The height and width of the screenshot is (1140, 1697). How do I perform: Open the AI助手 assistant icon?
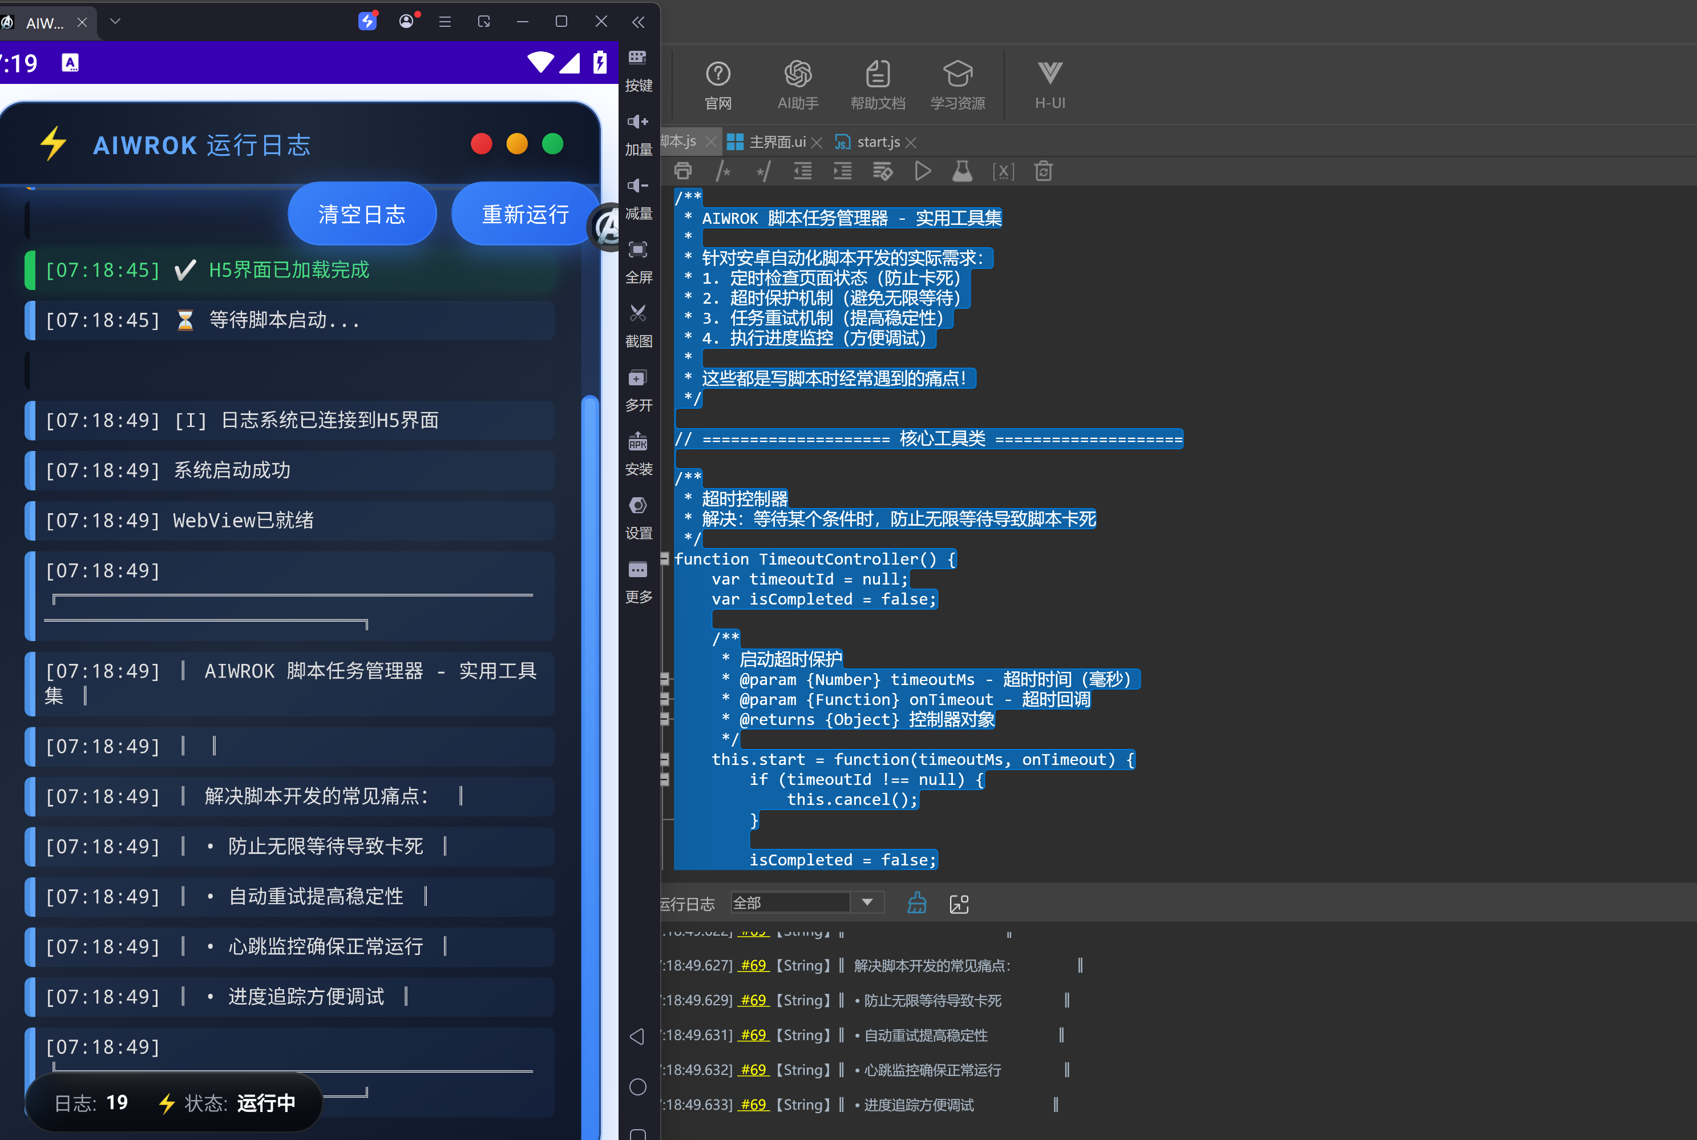click(797, 84)
